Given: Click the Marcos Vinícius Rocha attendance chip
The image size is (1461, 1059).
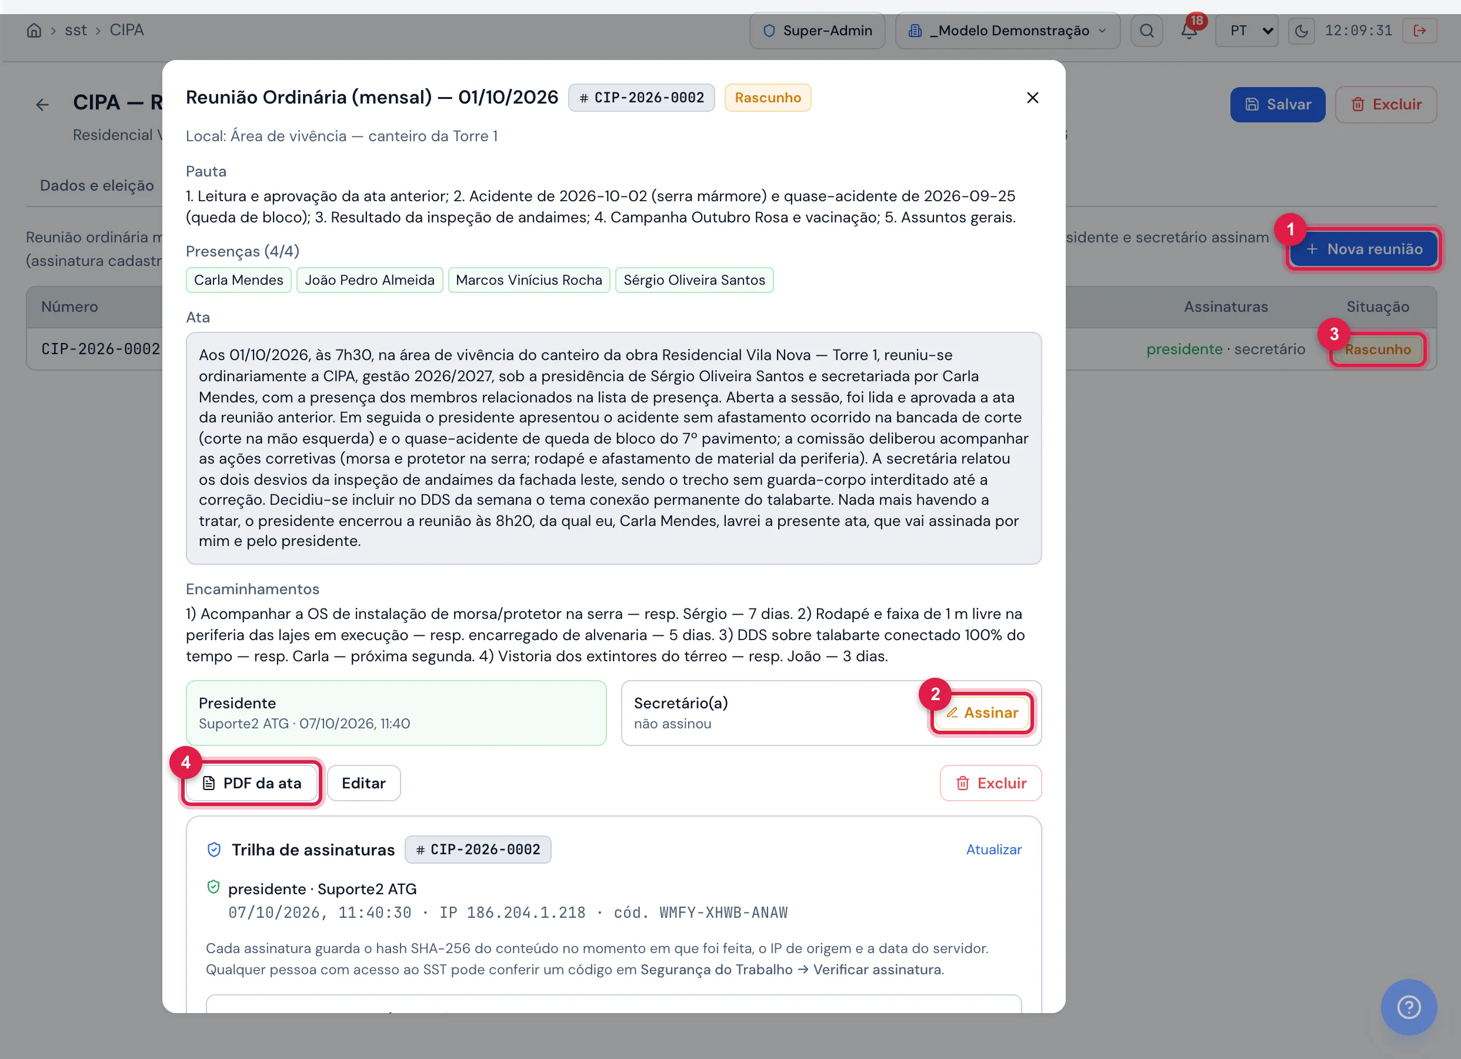Looking at the screenshot, I should click(529, 279).
